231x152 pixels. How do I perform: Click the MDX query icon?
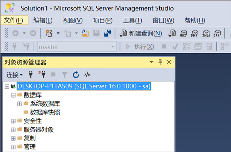click(x=183, y=33)
